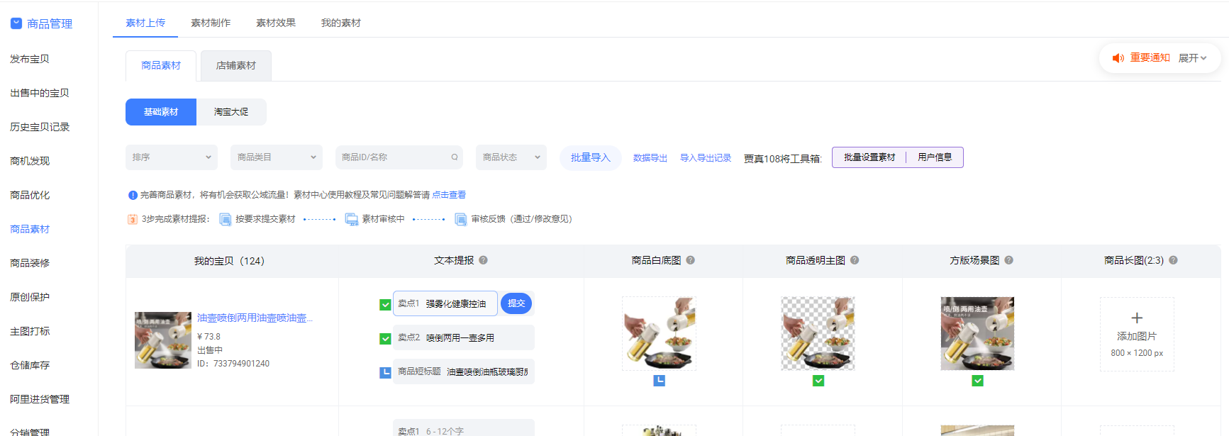Expand the 商品状态 dropdown
Image resolution: width=1229 pixels, height=436 pixels.
point(511,157)
